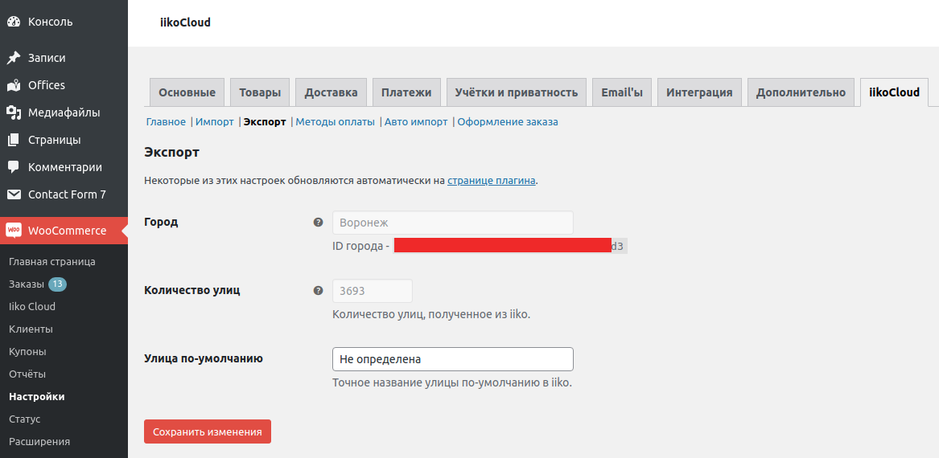Open the Дополнительно tab

801,92
